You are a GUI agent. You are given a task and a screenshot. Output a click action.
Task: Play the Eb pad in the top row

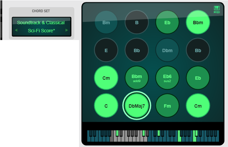coord(167,23)
